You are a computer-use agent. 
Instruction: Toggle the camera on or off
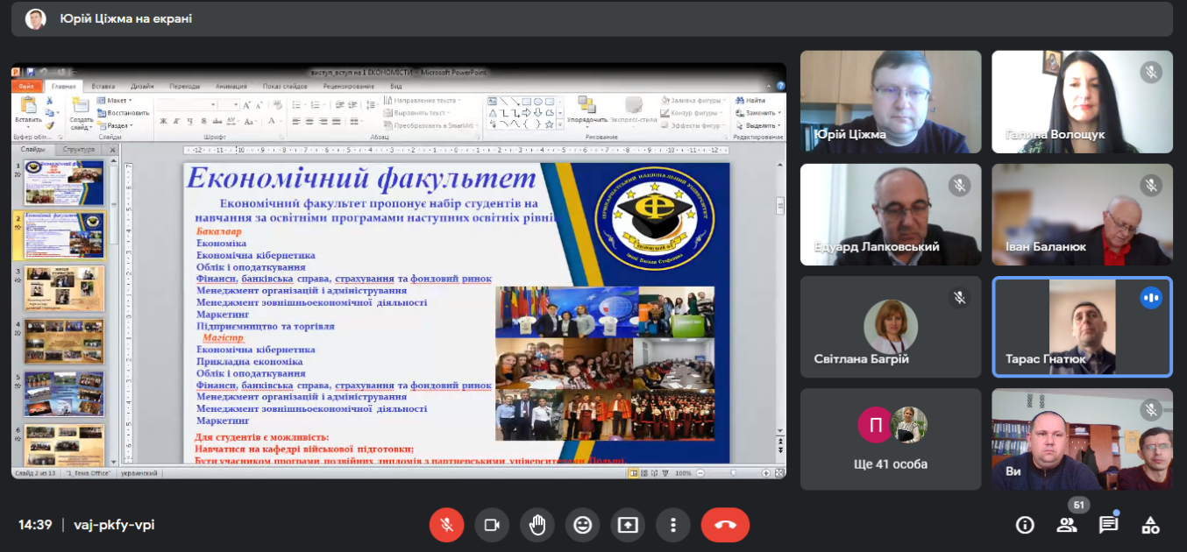tap(492, 525)
